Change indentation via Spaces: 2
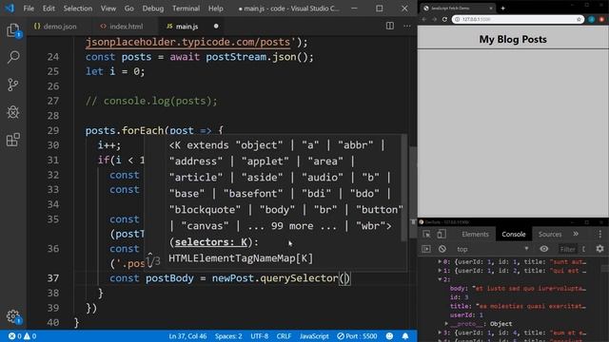 pos(228,336)
